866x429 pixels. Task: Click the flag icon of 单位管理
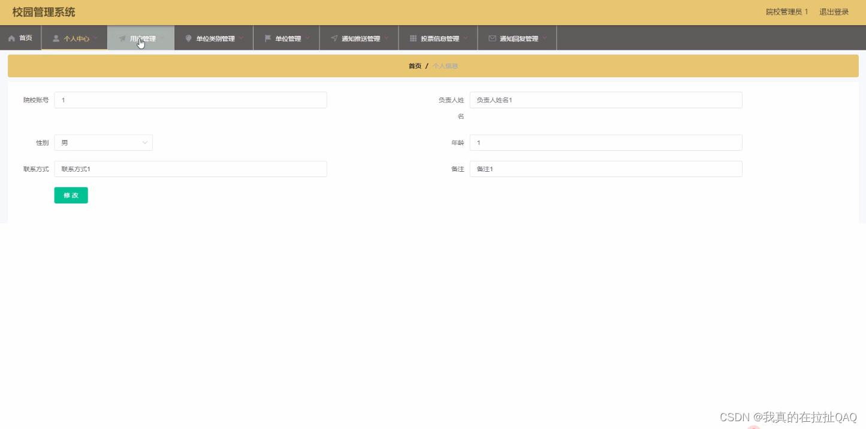(268, 38)
